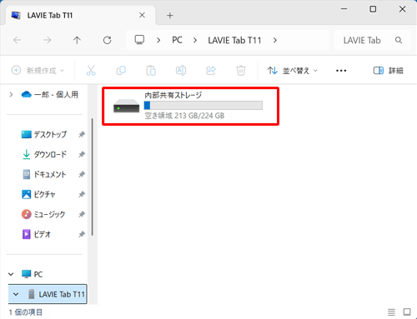Open ピクチャ in quick access
This screenshot has height=319, width=417.
click(x=38, y=194)
